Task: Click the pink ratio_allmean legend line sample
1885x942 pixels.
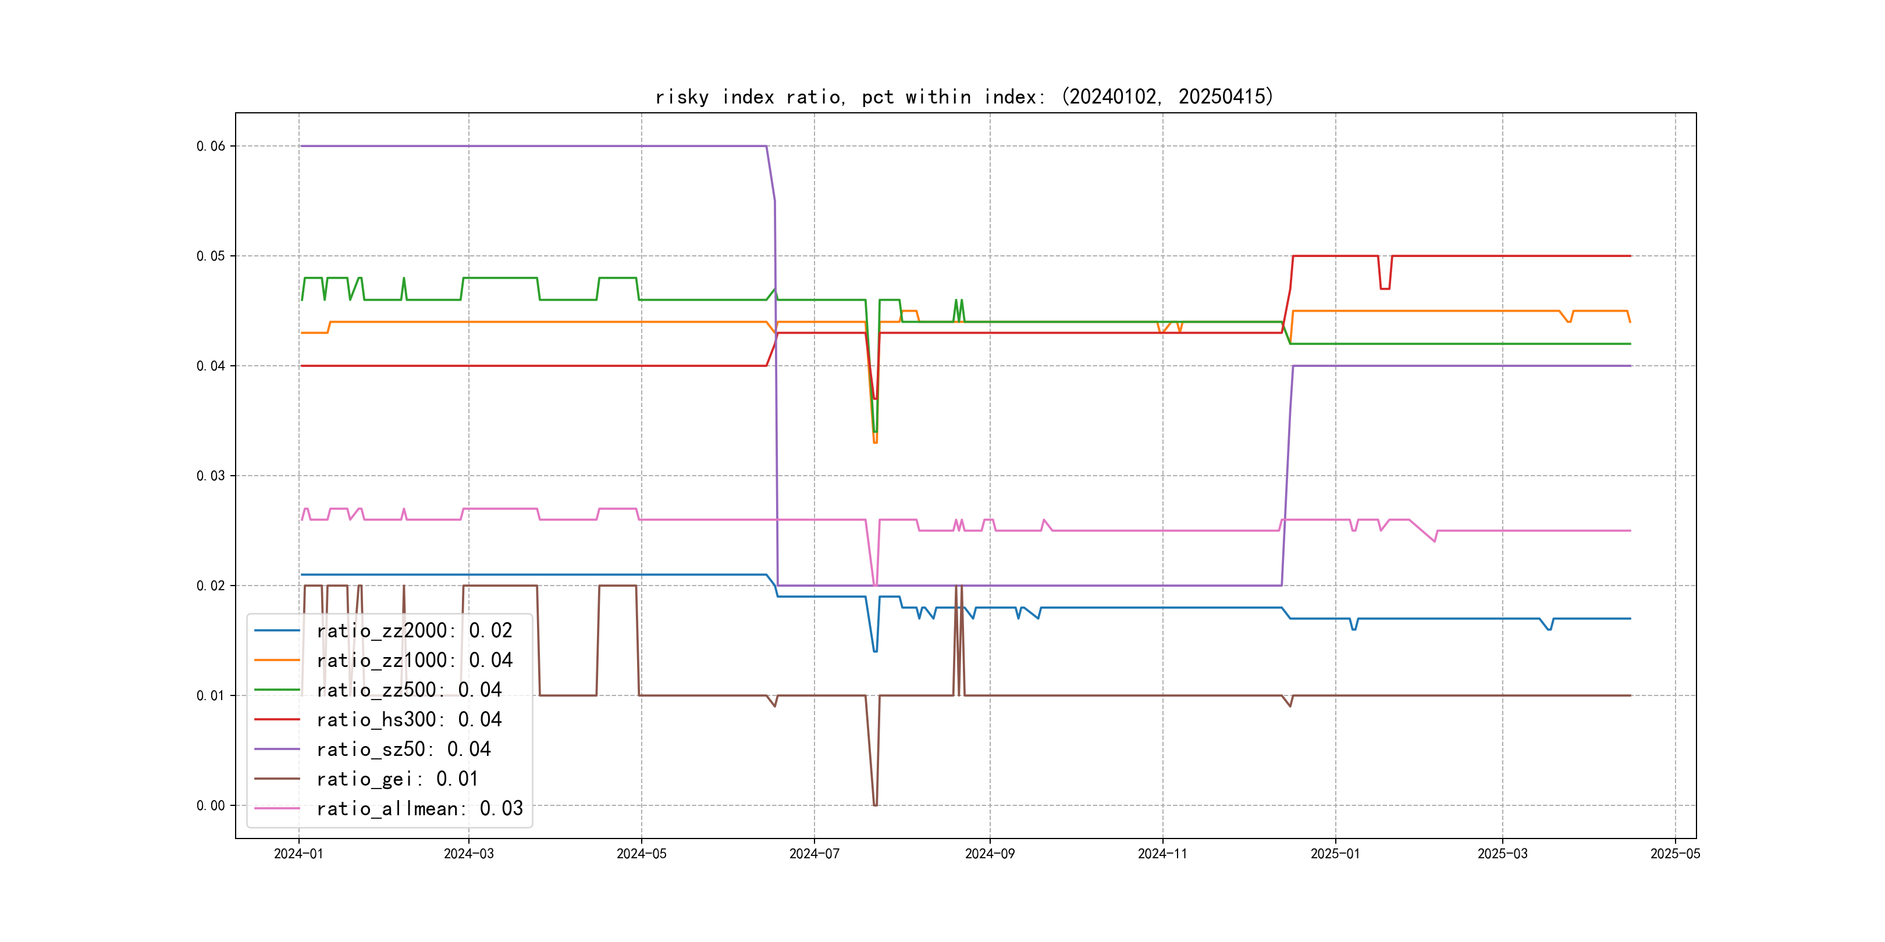Action: click(276, 808)
